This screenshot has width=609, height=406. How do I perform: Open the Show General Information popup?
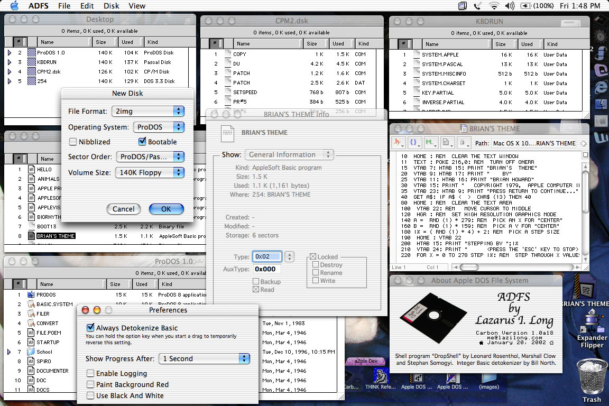[x=289, y=155]
